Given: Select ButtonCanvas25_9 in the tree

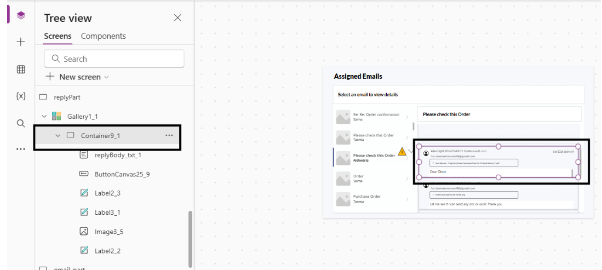Looking at the screenshot, I should (x=122, y=174).
